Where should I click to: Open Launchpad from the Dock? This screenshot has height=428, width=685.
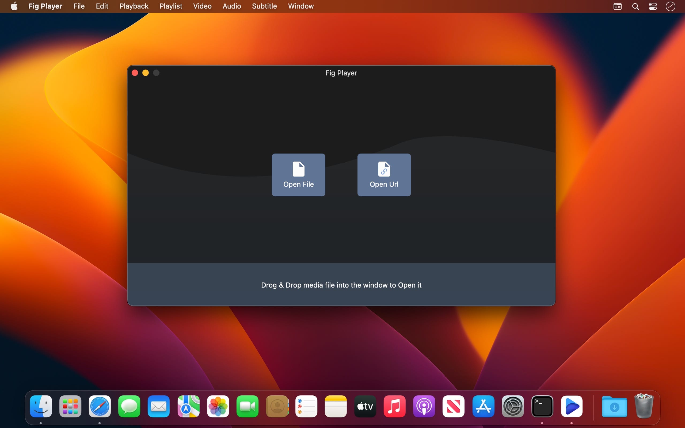coord(70,406)
